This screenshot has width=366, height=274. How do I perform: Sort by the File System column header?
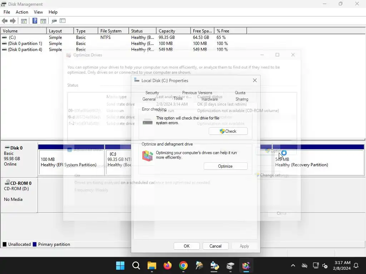[113, 31]
